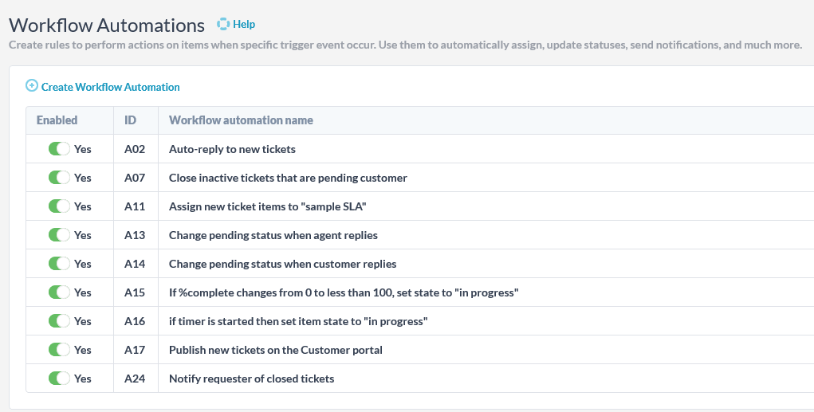Click the Help lifebuoy icon
This screenshot has height=412, width=814.
click(223, 24)
